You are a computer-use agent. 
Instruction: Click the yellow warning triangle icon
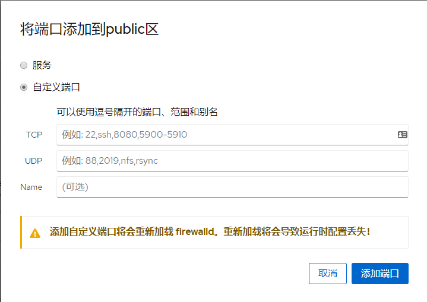tap(36, 233)
